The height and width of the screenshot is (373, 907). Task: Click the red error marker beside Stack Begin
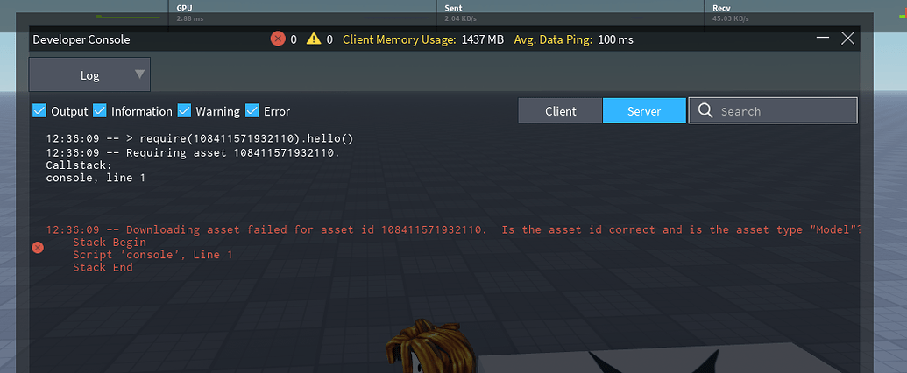point(38,248)
